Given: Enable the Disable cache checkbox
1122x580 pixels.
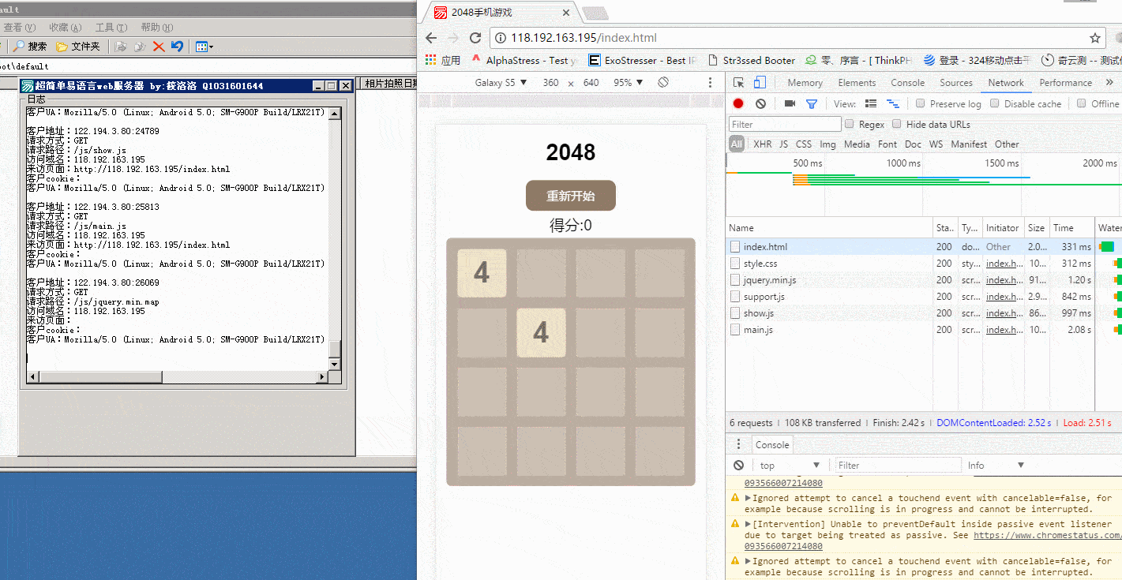Looking at the screenshot, I should point(995,103).
